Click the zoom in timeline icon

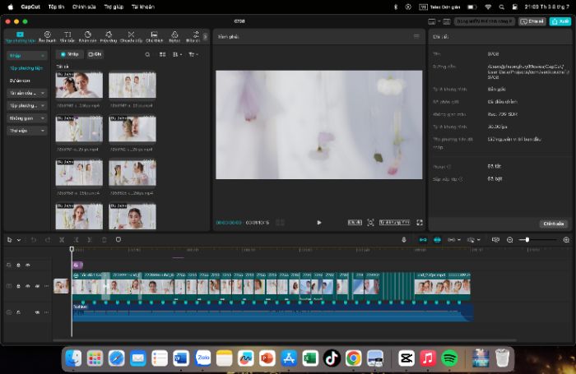pyautogui.click(x=566, y=240)
